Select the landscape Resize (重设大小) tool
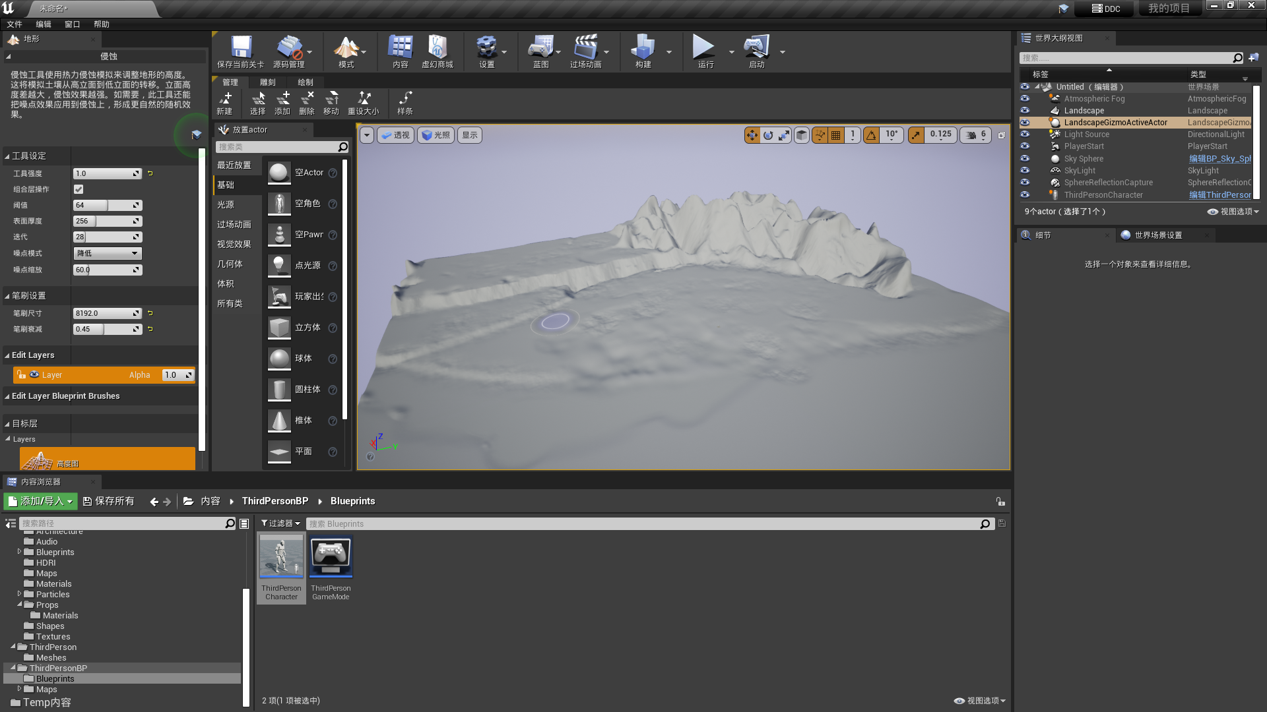 364,103
